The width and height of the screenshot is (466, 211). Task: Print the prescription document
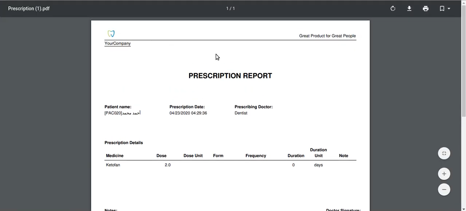pyautogui.click(x=426, y=9)
